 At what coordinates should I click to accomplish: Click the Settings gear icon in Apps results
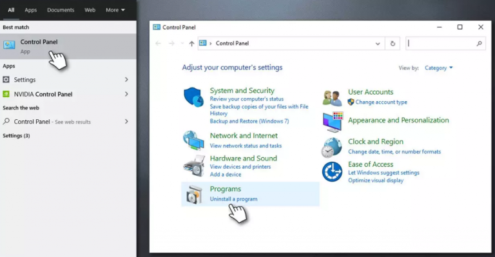tap(6, 79)
